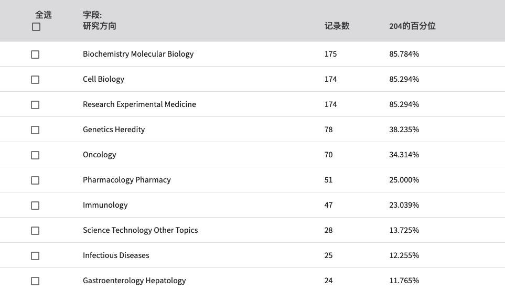
Task: Tick the Biochemistry Molecular Biology checkbox
Action: click(x=35, y=55)
